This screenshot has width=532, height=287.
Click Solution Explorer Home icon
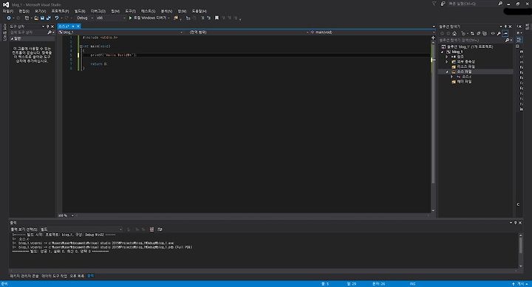pos(454,33)
